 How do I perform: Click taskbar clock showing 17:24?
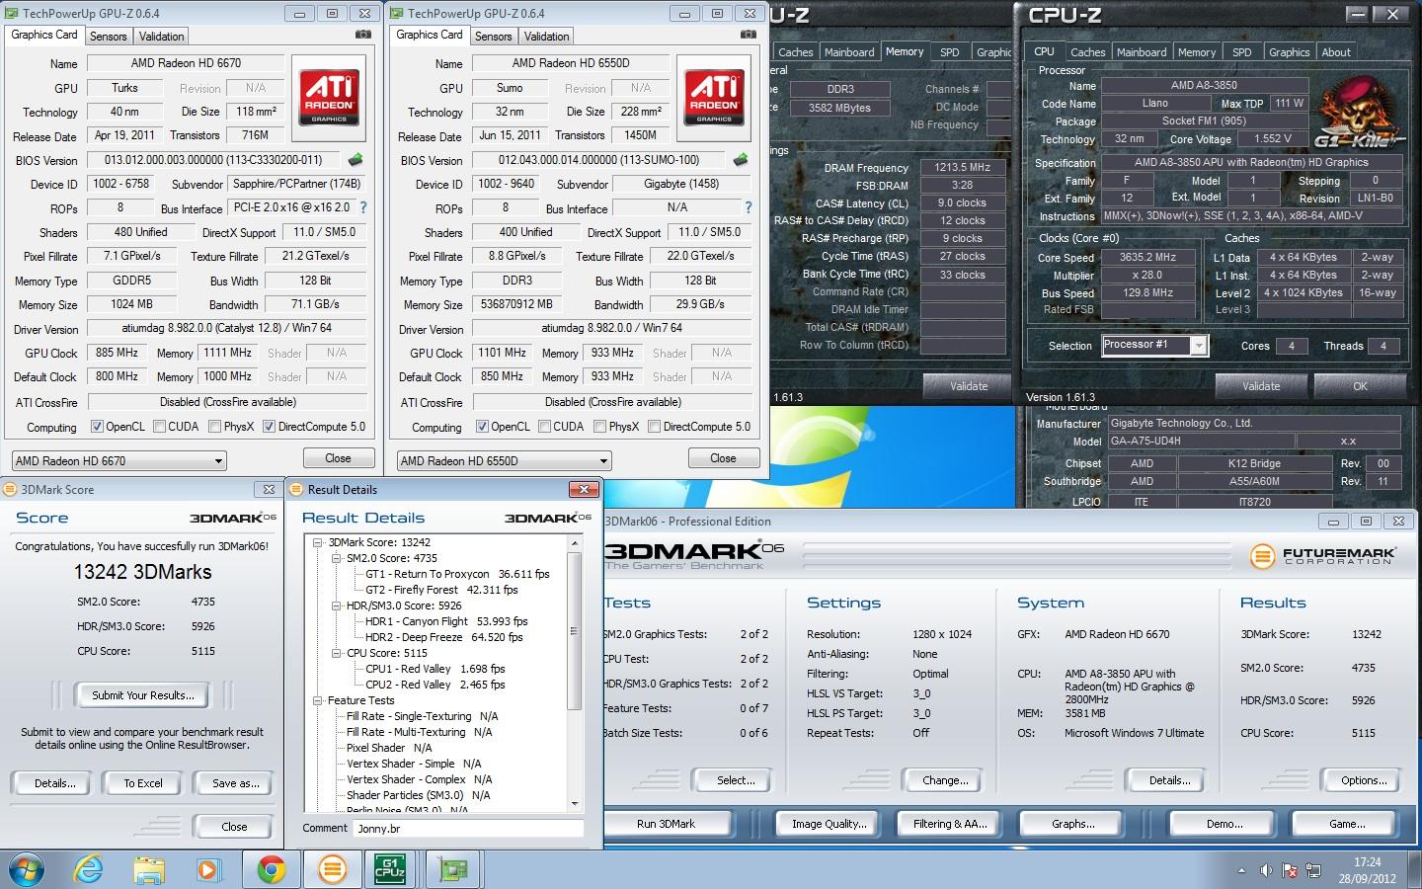[1367, 870]
